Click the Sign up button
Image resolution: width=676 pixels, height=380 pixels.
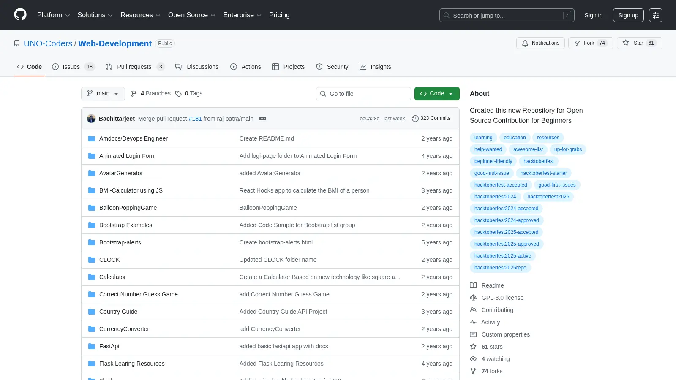point(628,15)
